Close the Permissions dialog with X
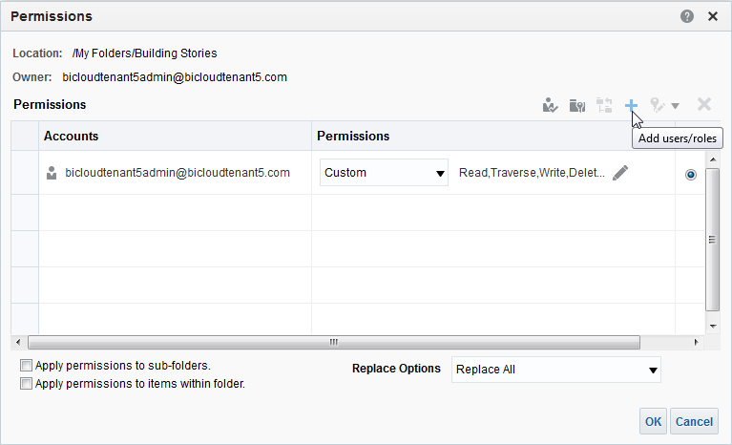Viewport: 732px width, 445px height. [x=713, y=16]
